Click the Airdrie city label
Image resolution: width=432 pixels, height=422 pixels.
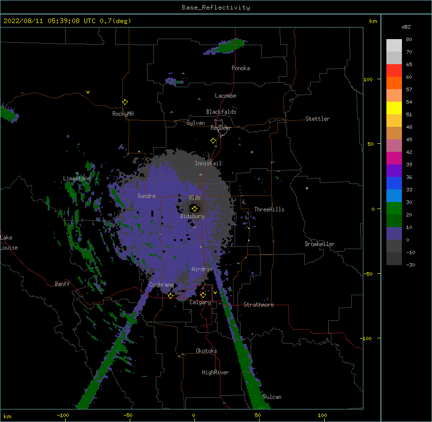[202, 269]
